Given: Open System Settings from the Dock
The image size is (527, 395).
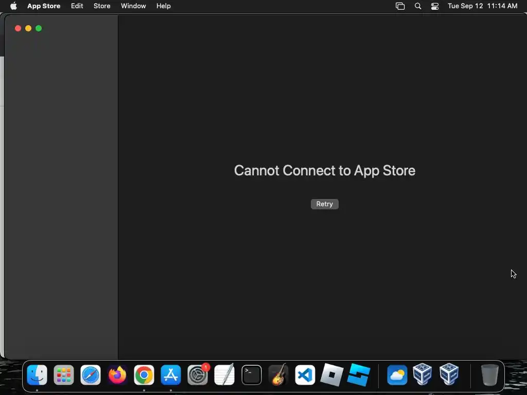Looking at the screenshot, I should [x=198, y=375].
